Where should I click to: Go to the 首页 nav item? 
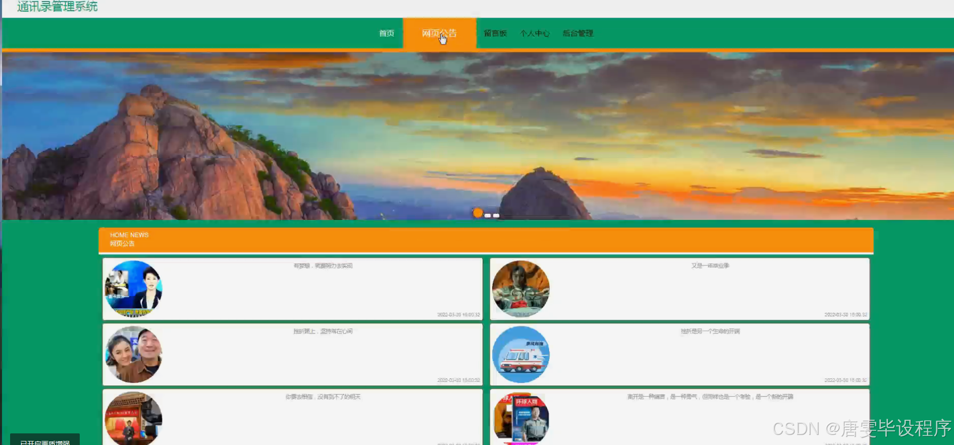point(387,33)
